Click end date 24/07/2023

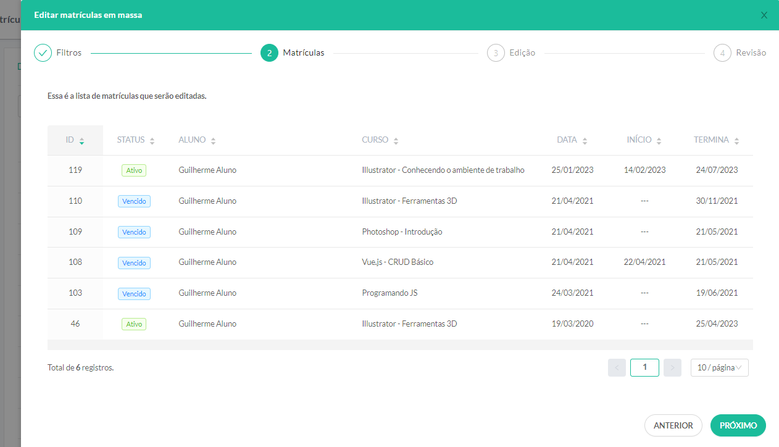tap(717, 170)
